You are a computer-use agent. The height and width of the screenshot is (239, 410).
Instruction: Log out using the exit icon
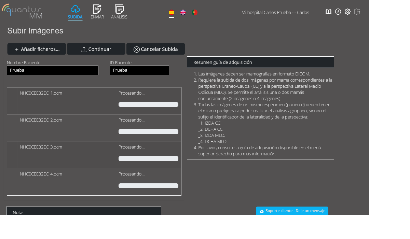point(357,12)
